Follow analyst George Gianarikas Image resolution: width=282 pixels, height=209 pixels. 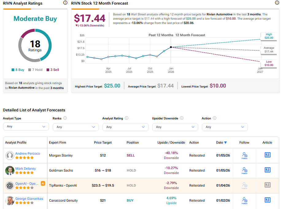tap(244, 201)
